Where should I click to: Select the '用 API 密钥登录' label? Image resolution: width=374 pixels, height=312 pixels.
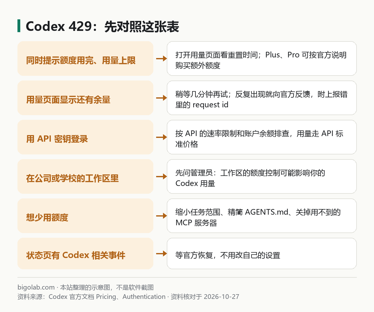[x=57, y=139]
